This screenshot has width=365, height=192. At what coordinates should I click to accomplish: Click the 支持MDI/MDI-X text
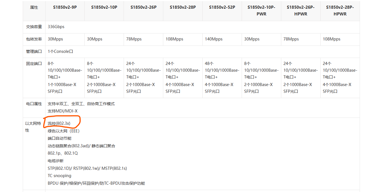click(x=63, y=111)
